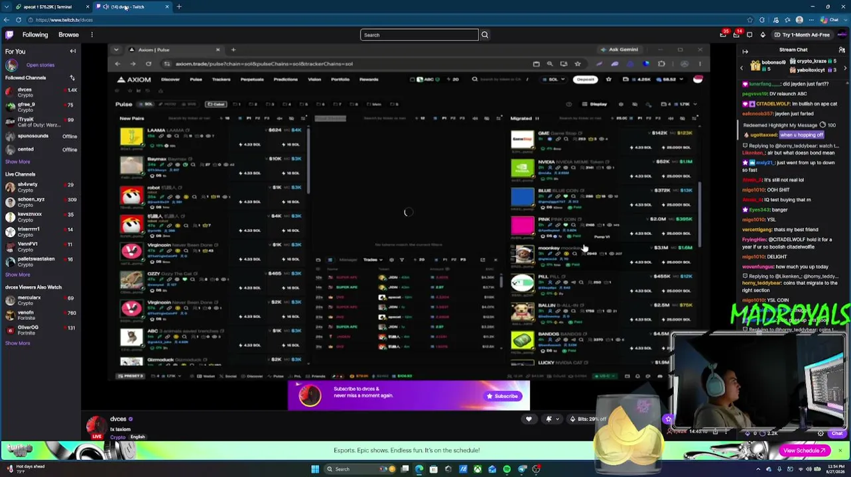Open chat settings gear icon

click(820, 433)
